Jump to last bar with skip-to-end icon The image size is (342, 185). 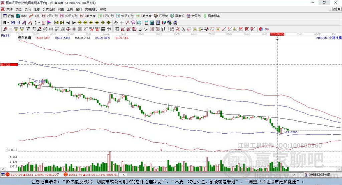tap(62, 23)
